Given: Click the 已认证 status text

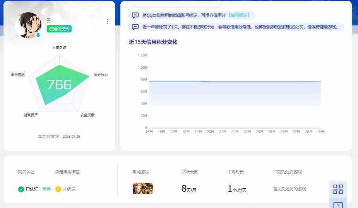Looking at the screenshot, I should pos(32,189).
